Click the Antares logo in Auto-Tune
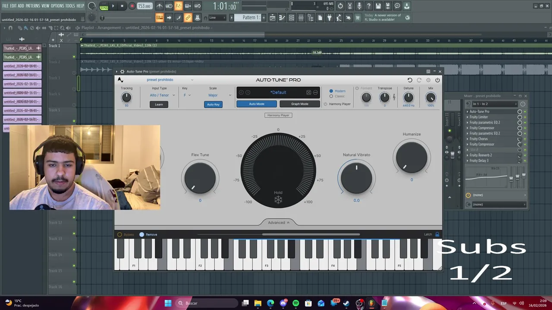Screen dimensions: 552x310 click(x=120, y=80)
